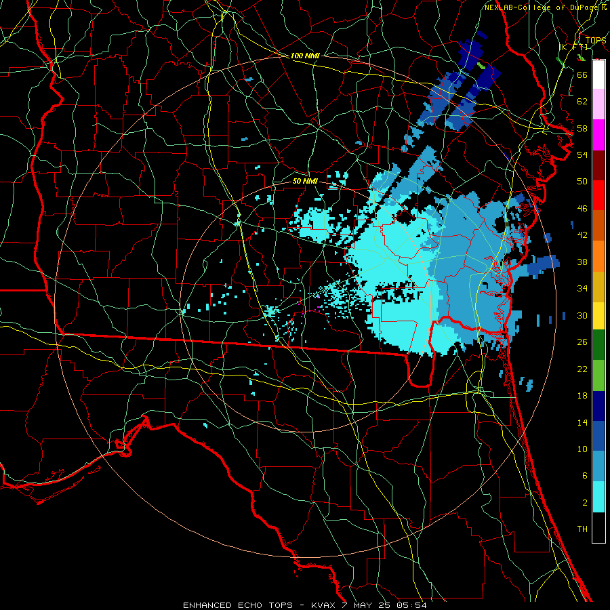Click the legend value '62'
Image resolution: width=610 pixels, height=610 pixels.
[582, 101]
